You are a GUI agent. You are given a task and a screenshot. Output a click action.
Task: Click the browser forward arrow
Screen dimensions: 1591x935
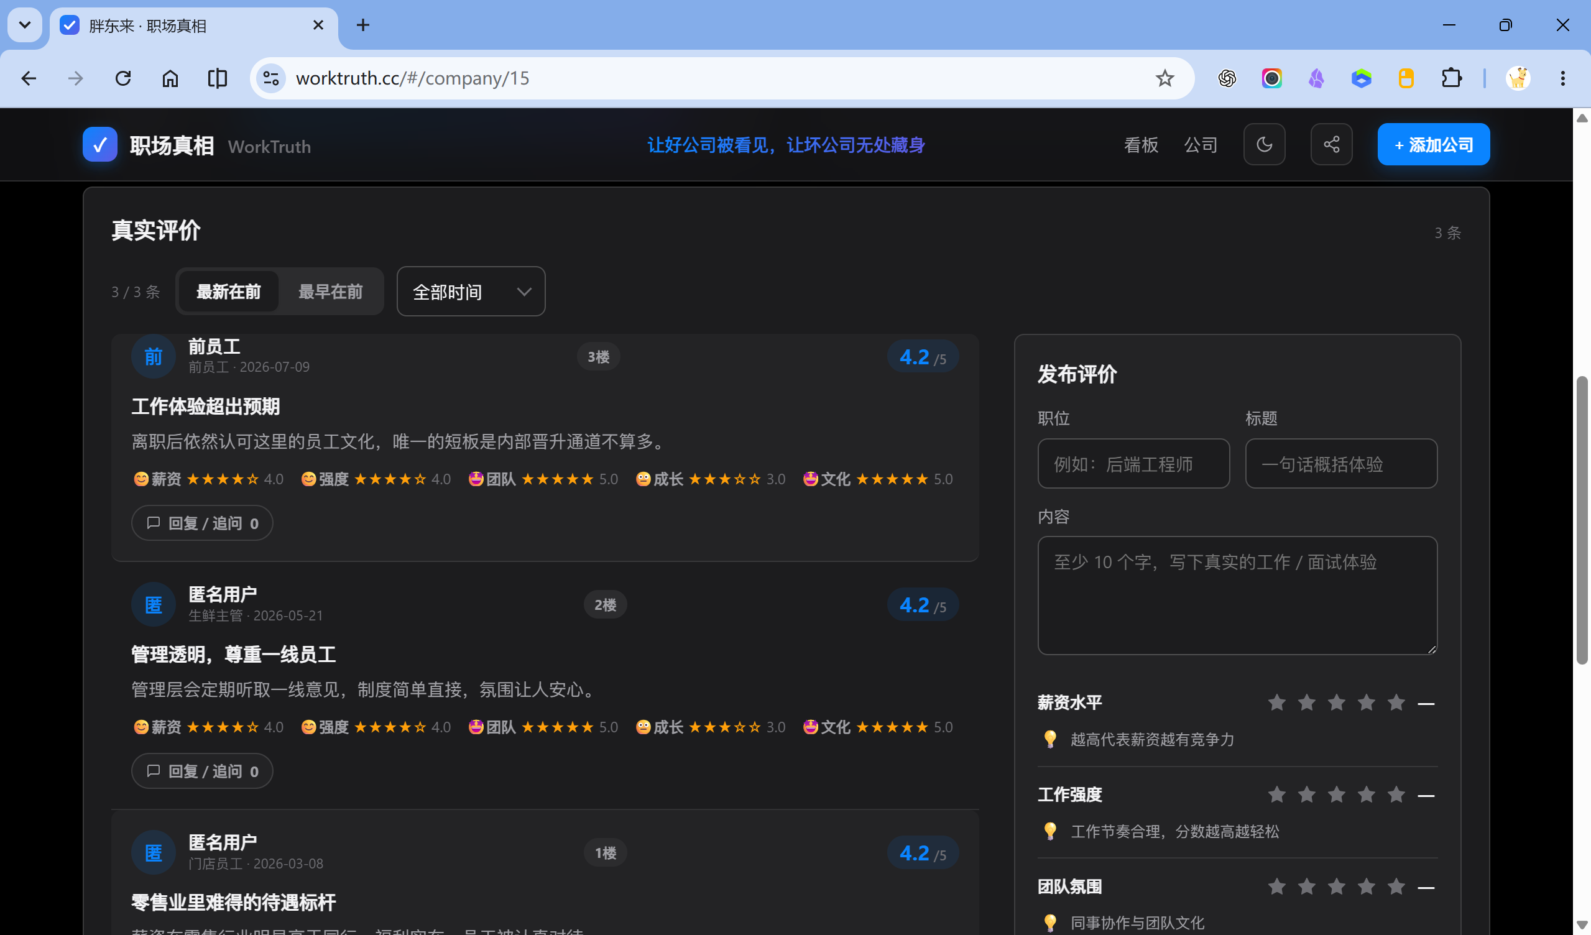(x=75, y=78)
